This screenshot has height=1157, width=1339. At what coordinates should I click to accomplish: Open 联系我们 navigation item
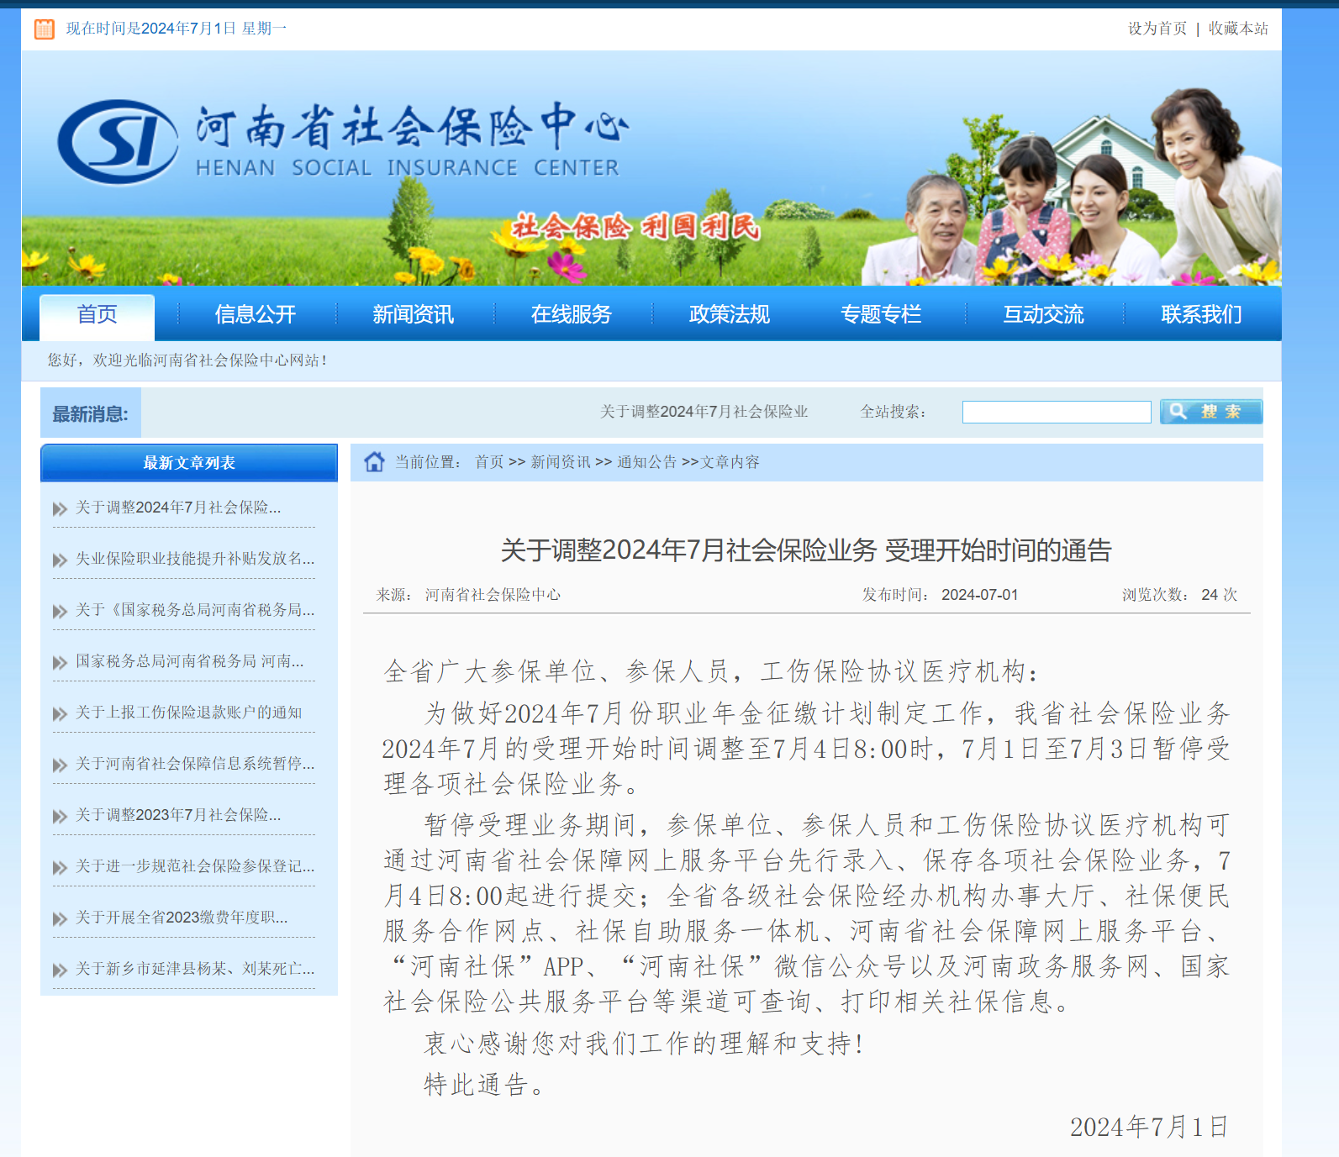tap(1200, 315)
